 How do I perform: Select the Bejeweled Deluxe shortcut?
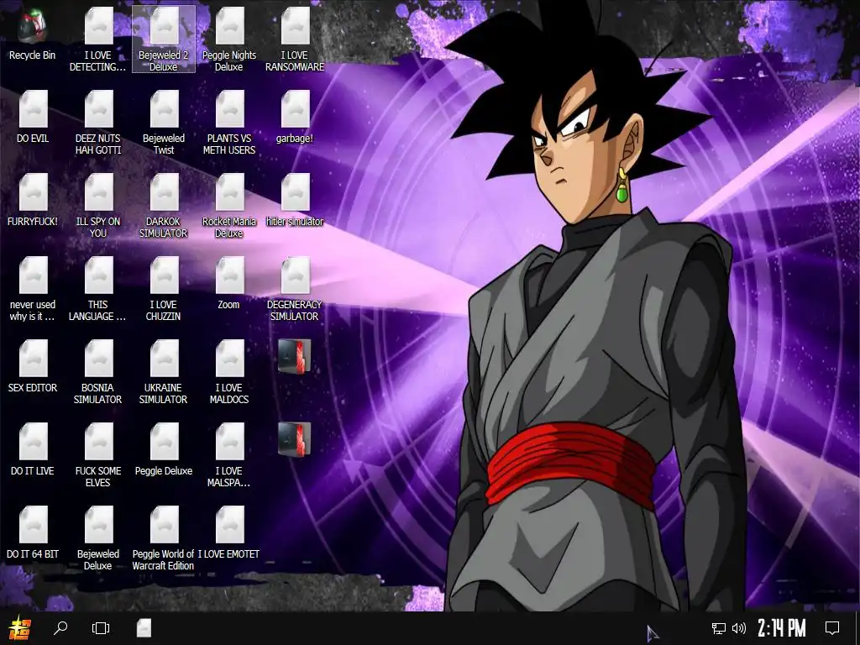point(97,538)
